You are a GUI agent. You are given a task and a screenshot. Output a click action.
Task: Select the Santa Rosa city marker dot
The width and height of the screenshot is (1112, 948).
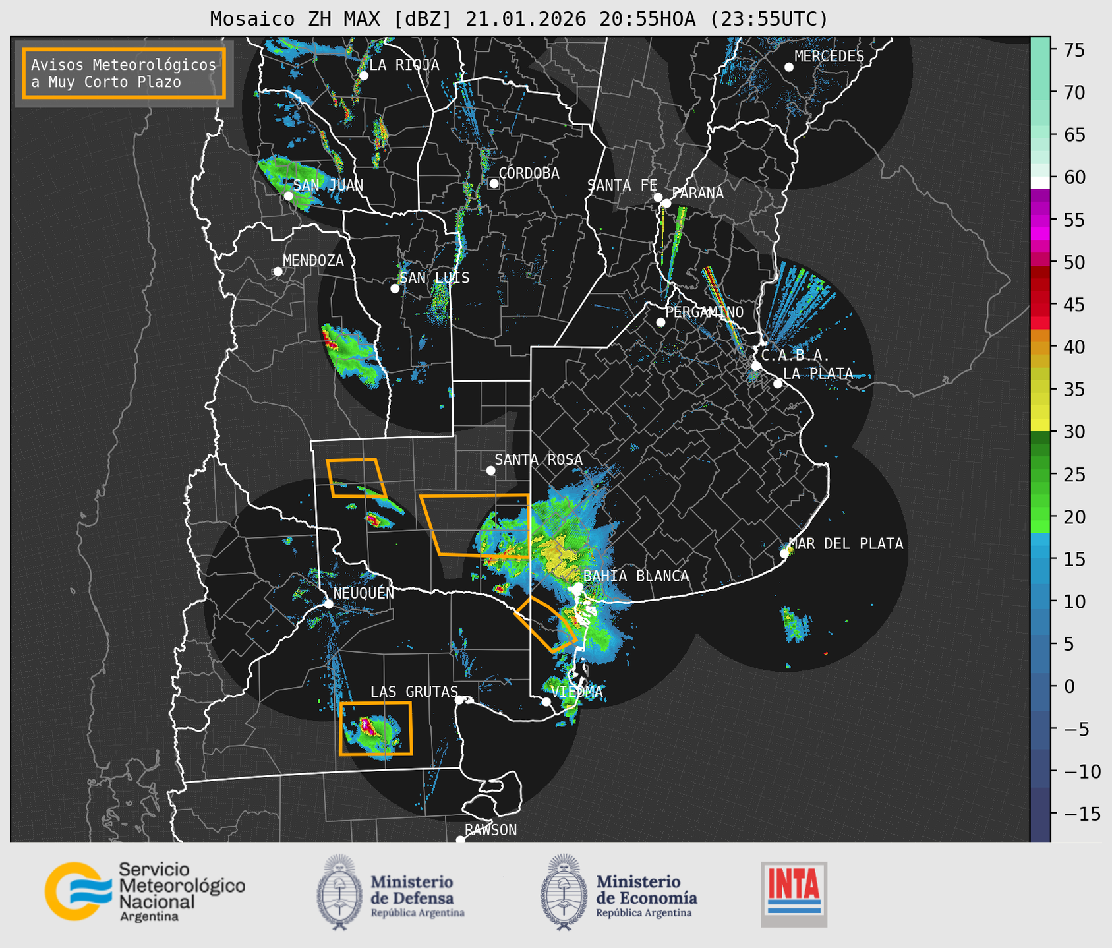pos(490,470)
